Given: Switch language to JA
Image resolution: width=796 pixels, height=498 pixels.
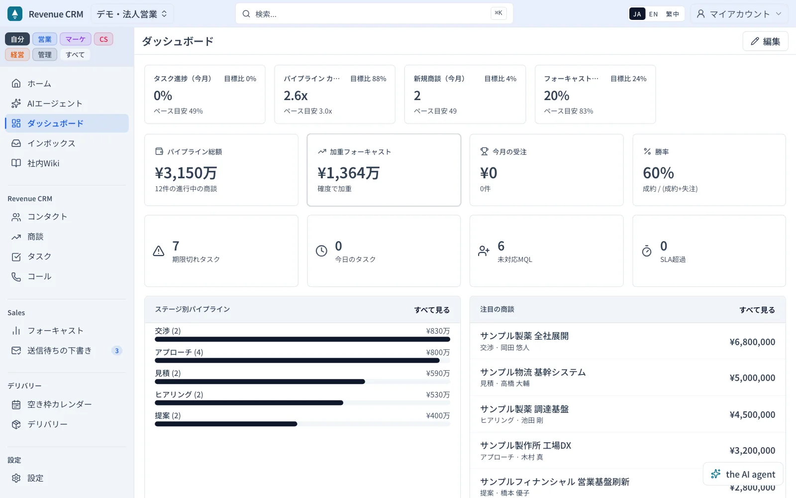Looking at the screenshot, I should (x=637, y=14).
